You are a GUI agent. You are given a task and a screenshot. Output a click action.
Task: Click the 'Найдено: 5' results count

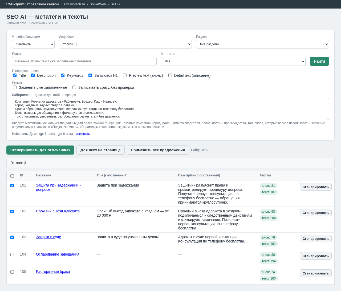tap(199, 150)
